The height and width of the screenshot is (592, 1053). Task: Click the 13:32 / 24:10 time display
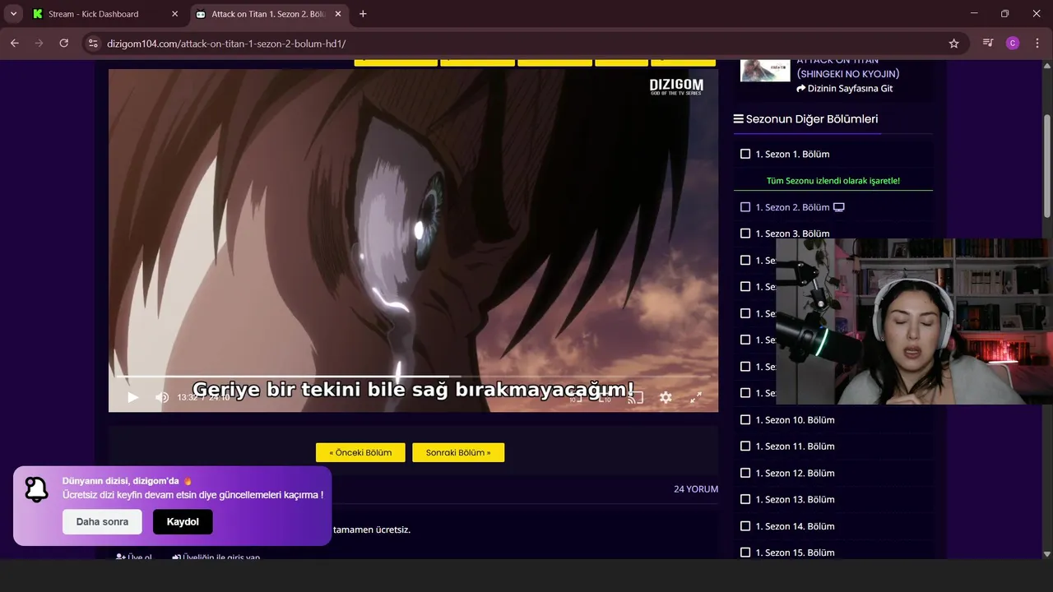click(203, 397)
